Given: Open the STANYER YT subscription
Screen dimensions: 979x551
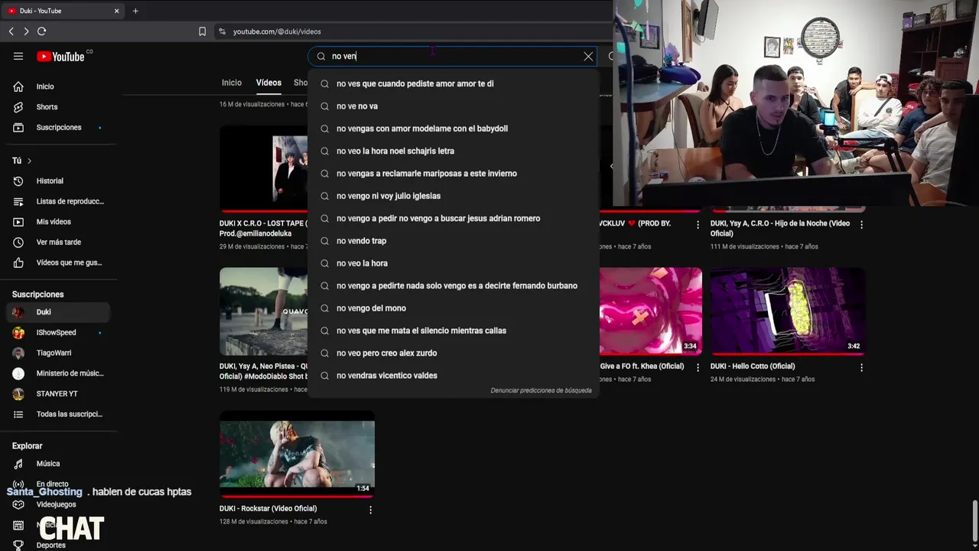Looking at the screenshot, I should click(x=58, y=393).
